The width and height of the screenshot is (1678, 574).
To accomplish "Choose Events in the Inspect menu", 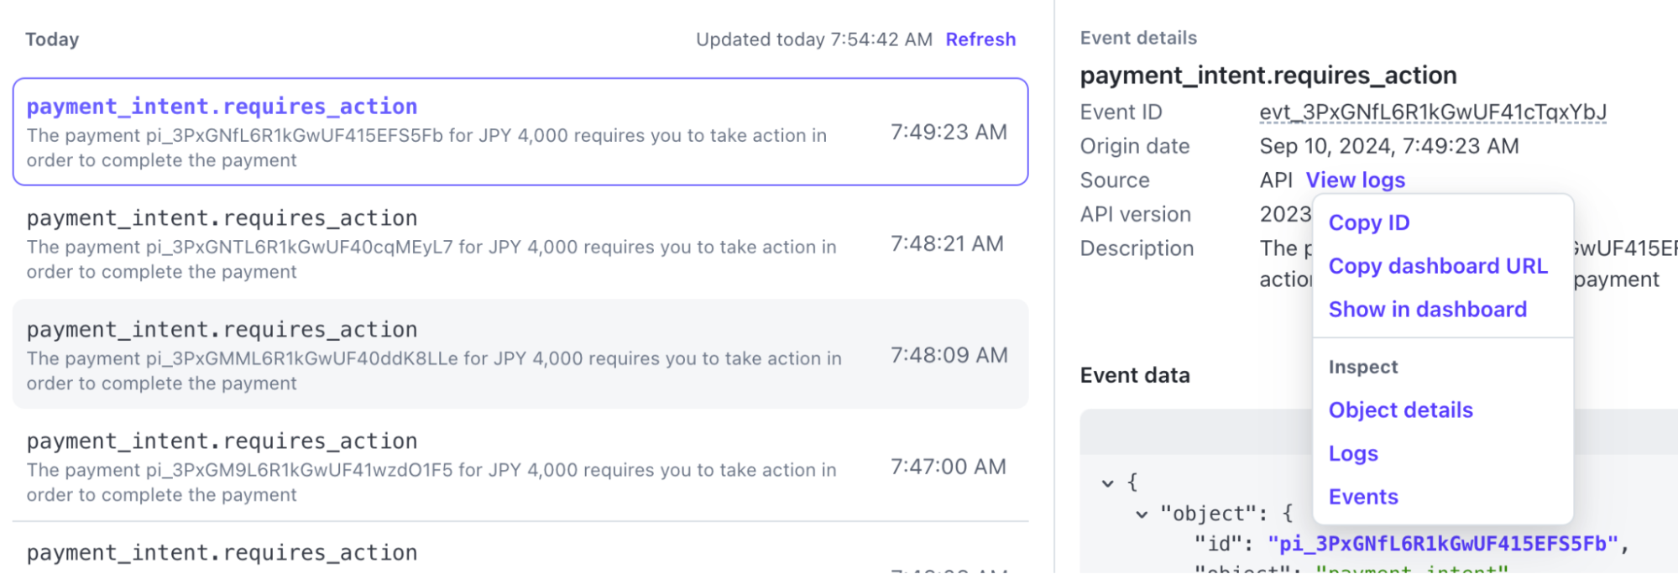I will point(1363,498).
